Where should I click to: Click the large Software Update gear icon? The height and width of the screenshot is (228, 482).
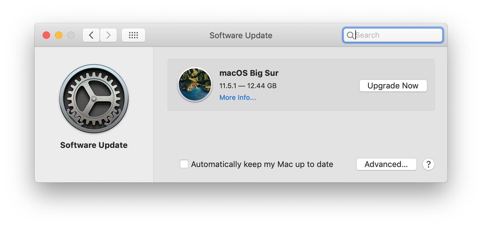point(94,99)
